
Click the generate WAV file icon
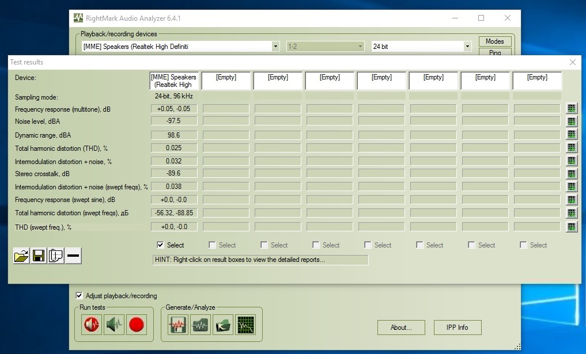click(x=177, y=325)
